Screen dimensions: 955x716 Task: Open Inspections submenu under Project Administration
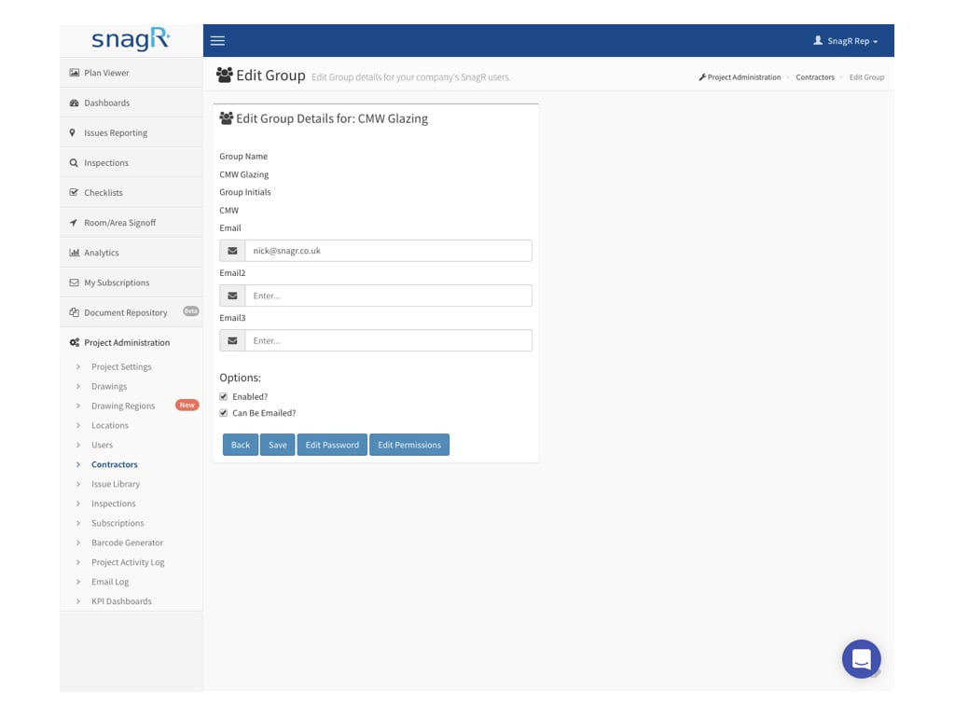point(113,503)
